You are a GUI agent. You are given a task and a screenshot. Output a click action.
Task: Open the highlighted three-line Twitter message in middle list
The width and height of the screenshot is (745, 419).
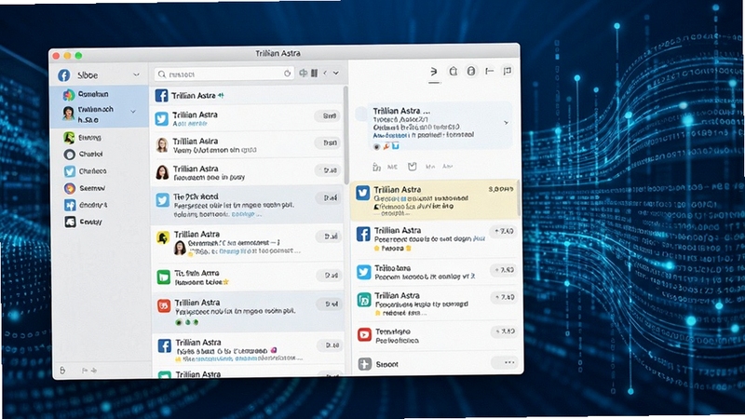pyautogui.click(x=247, y=205)
